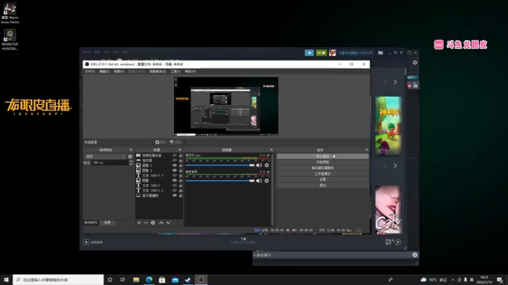Click Steam 添加游戏 plus icon
Image resolution: width=508 pixels, height=285 pixels.
pos(86,242)
